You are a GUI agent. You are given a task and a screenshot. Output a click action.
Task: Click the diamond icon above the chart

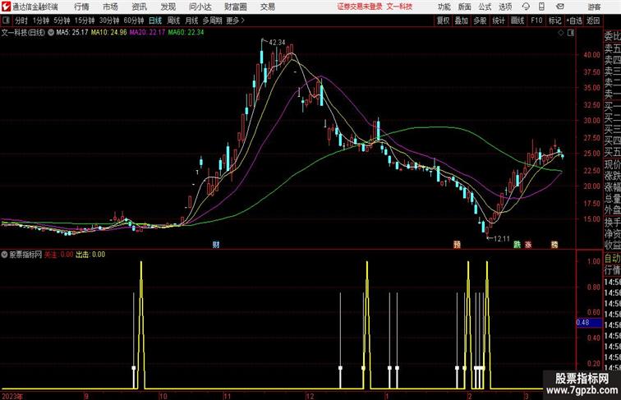pos(561,33)
